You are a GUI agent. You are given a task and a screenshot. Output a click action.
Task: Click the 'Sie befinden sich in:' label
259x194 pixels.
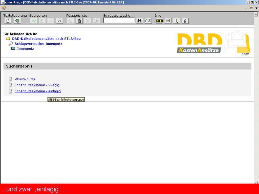[20, 34]
